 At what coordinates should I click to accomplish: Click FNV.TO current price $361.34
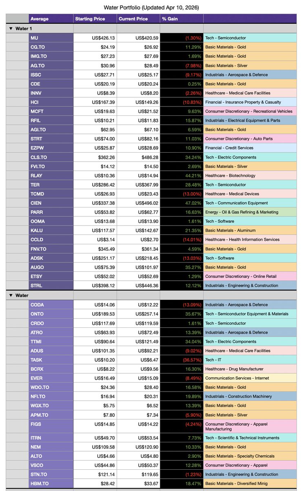(138, 249)
